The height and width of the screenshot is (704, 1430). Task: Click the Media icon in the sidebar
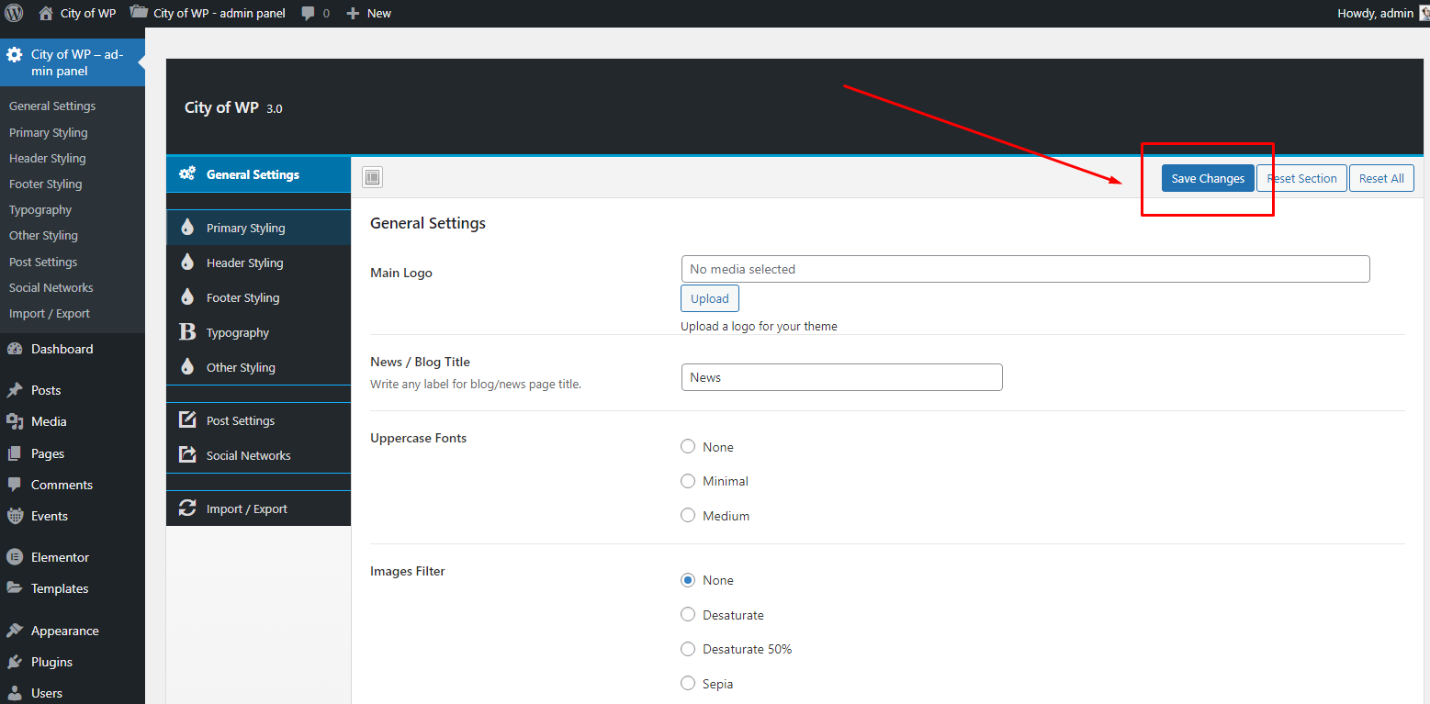[x=14, y=421]
